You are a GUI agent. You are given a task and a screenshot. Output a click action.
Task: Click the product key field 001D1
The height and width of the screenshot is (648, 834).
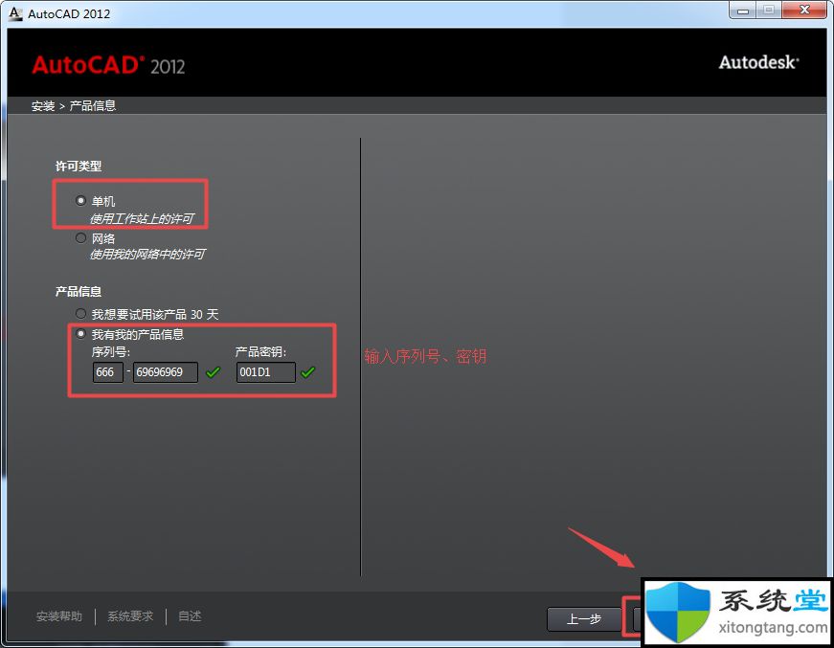tap(266, 372)
